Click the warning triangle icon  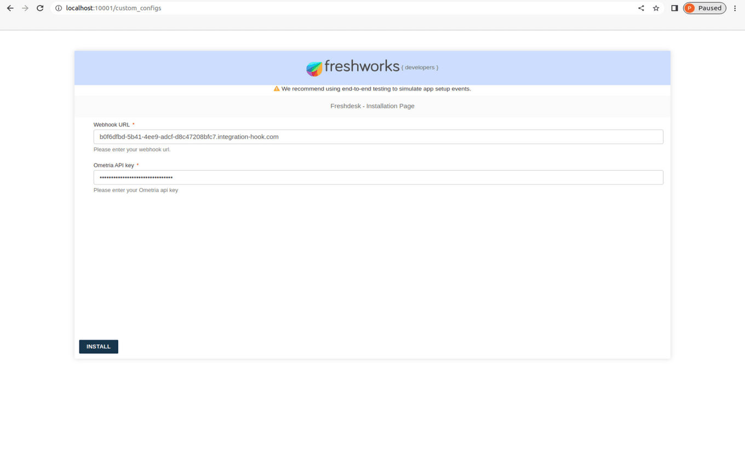click(x=277, y=88)
